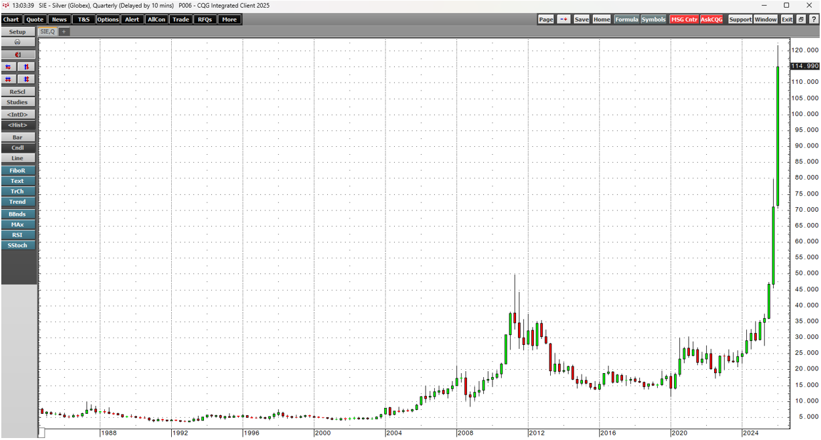Open the Window menu
The image size is (821, 440).
(x=765, y=20)
